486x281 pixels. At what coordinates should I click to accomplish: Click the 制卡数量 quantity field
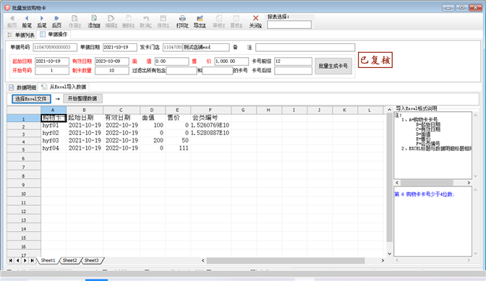coord(111,71)
